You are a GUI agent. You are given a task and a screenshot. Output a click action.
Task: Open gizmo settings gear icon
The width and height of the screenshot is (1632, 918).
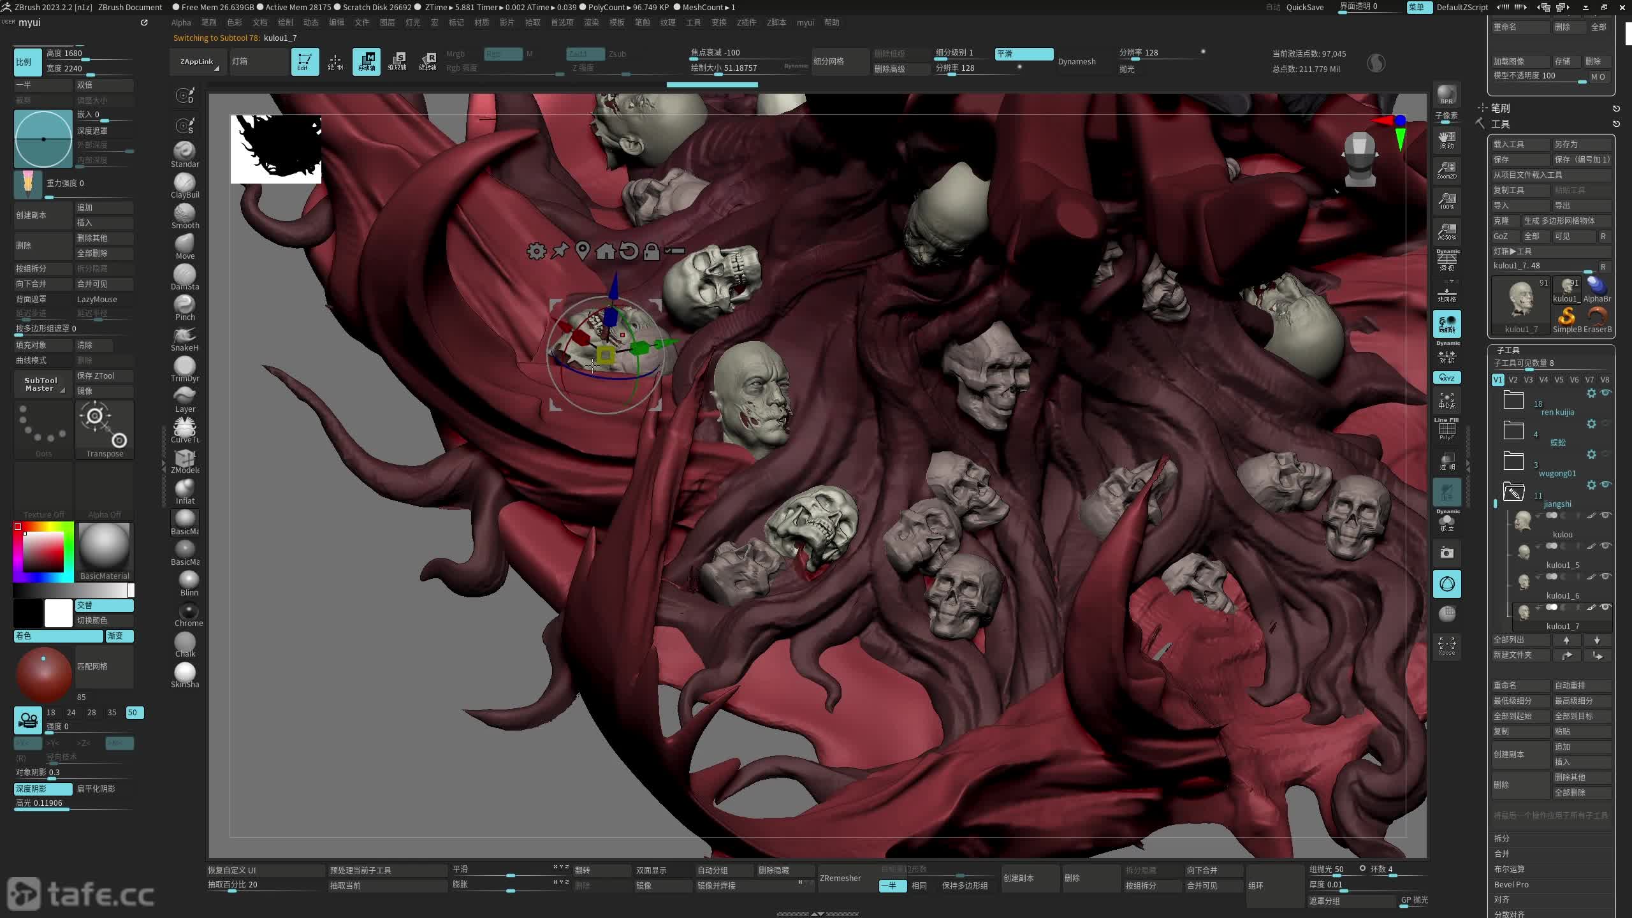(536, 251)
